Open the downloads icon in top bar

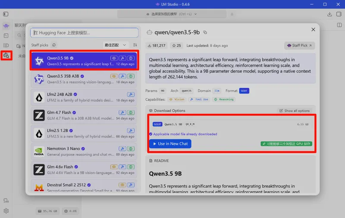(329, 14)
